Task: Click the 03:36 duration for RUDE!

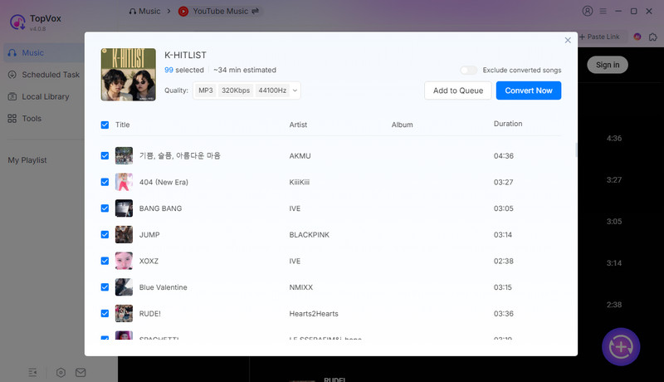Action: pos(504,314)
